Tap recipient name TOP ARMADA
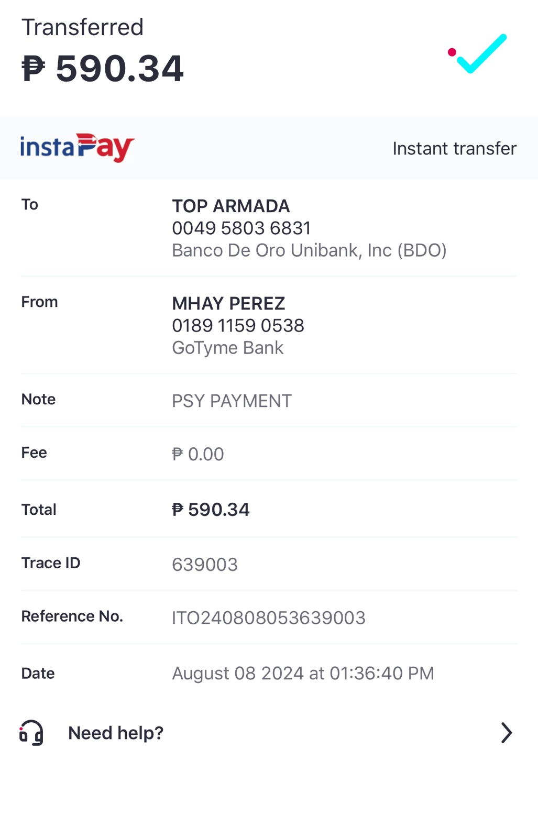 [x=230, y=206]
